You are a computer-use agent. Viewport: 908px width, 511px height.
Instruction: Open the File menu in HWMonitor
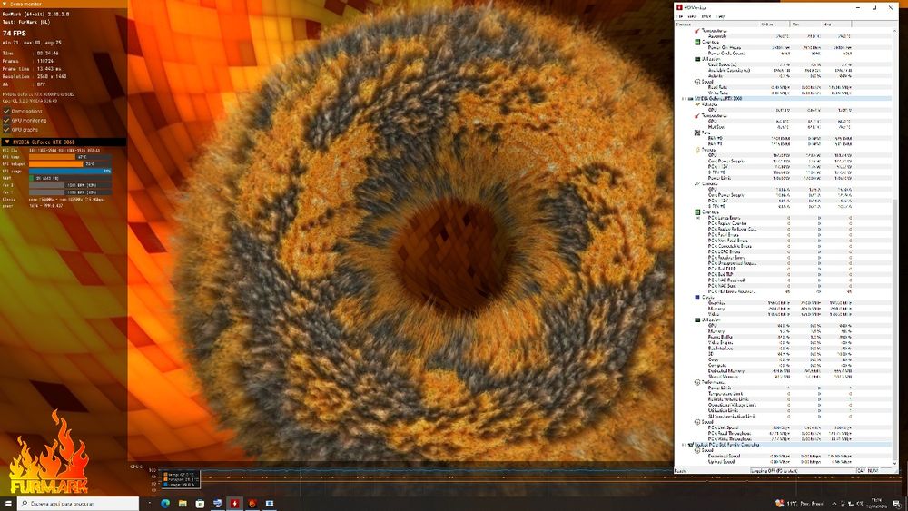(681, 16)
